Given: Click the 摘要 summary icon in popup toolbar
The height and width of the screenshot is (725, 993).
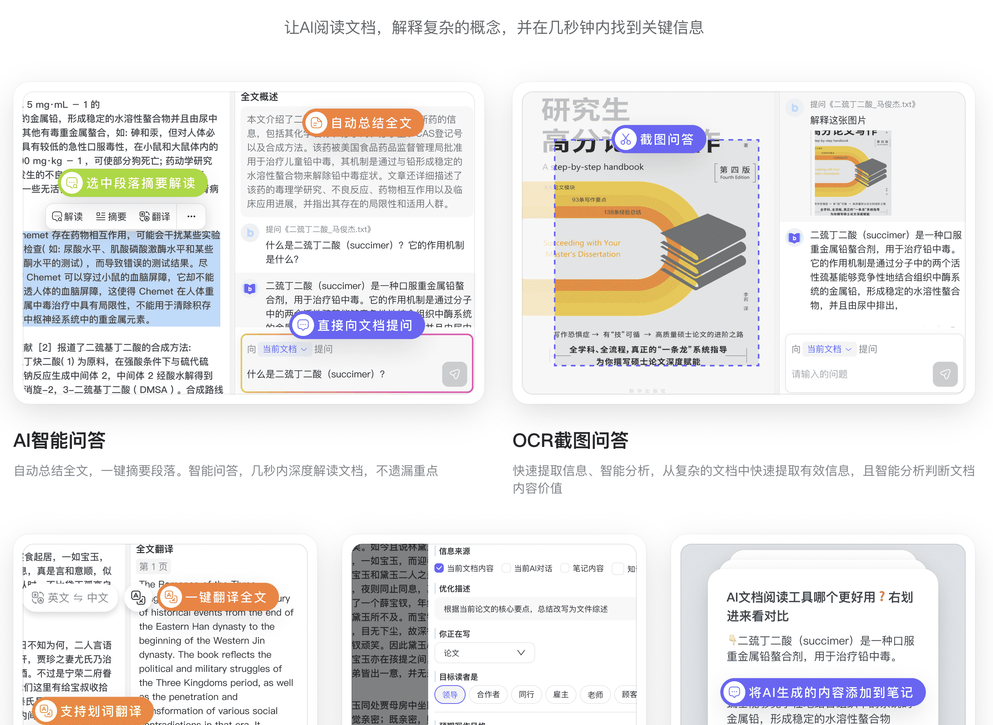Looking at the screenshot, I should click(101, 216).
